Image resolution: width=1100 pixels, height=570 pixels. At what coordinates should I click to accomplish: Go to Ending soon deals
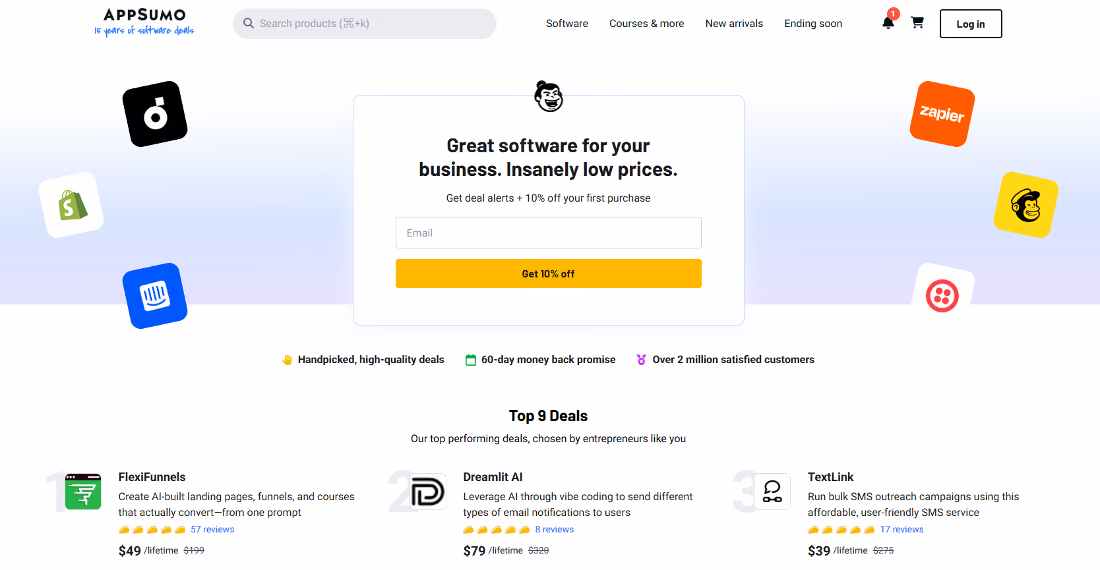pyautogui.click(x=813, y=24)
